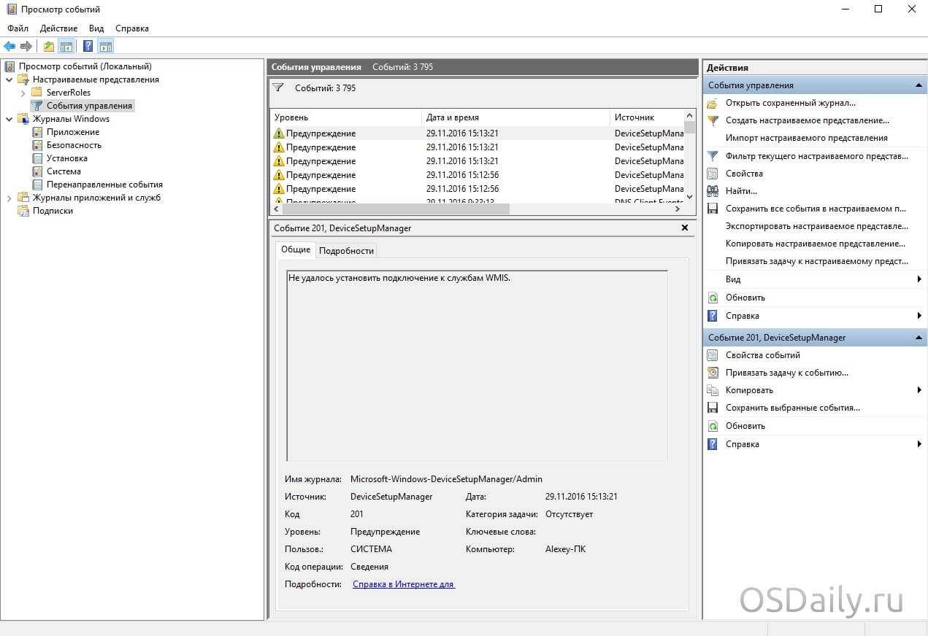
Task: Click the floppy icon for Сохранить выбранные события
Action: [713, 408]
